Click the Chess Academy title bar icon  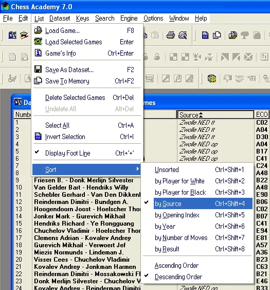pos(5,7)
